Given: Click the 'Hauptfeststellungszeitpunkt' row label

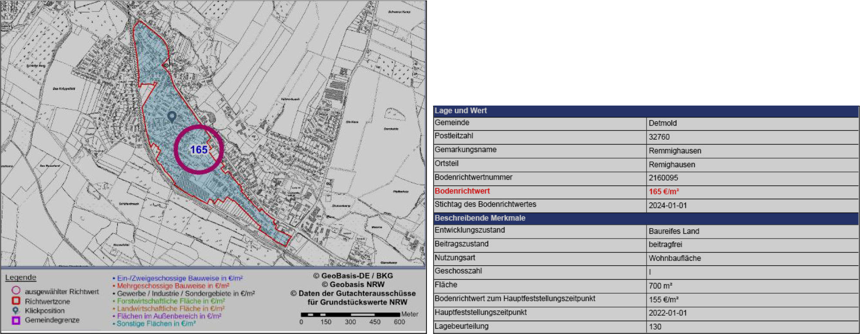Looking at the screenshot, I should [481, 312].
